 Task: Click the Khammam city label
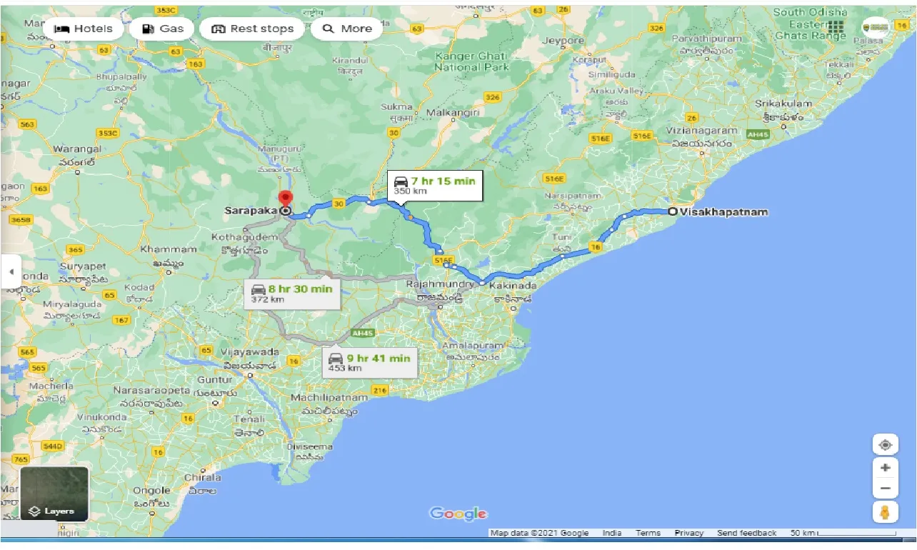pos(169,249)
